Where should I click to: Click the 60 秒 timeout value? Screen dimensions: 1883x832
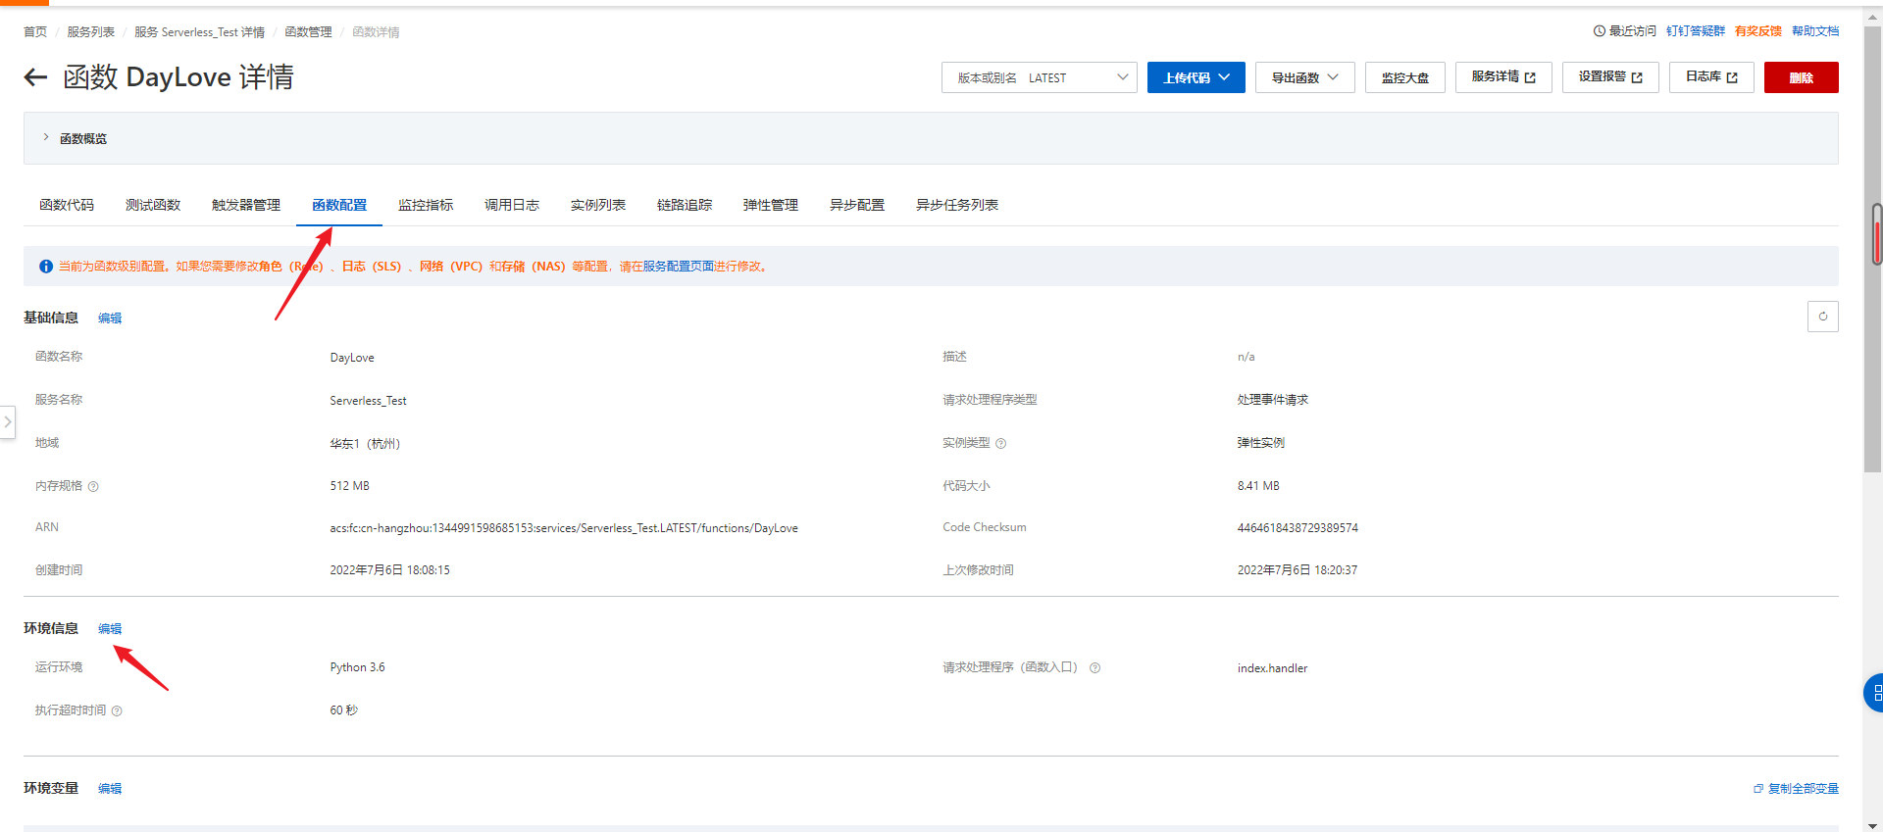coord(343,710)
